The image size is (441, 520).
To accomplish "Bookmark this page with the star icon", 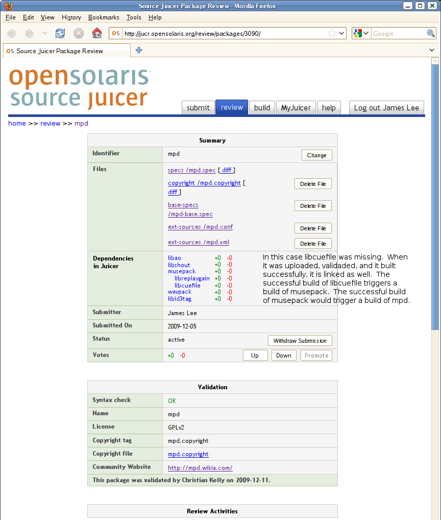I will click(x=332, y=33).
